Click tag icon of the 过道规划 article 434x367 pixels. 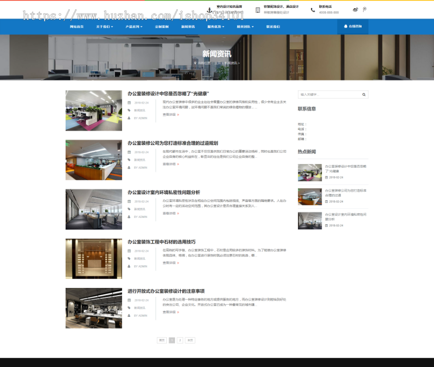click(129, 160)
